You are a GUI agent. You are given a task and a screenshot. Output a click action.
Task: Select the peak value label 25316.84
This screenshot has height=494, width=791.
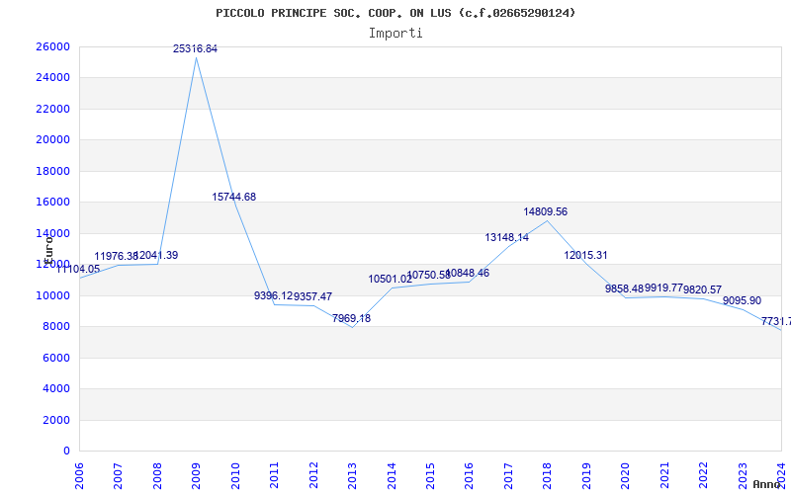point(195,48)
